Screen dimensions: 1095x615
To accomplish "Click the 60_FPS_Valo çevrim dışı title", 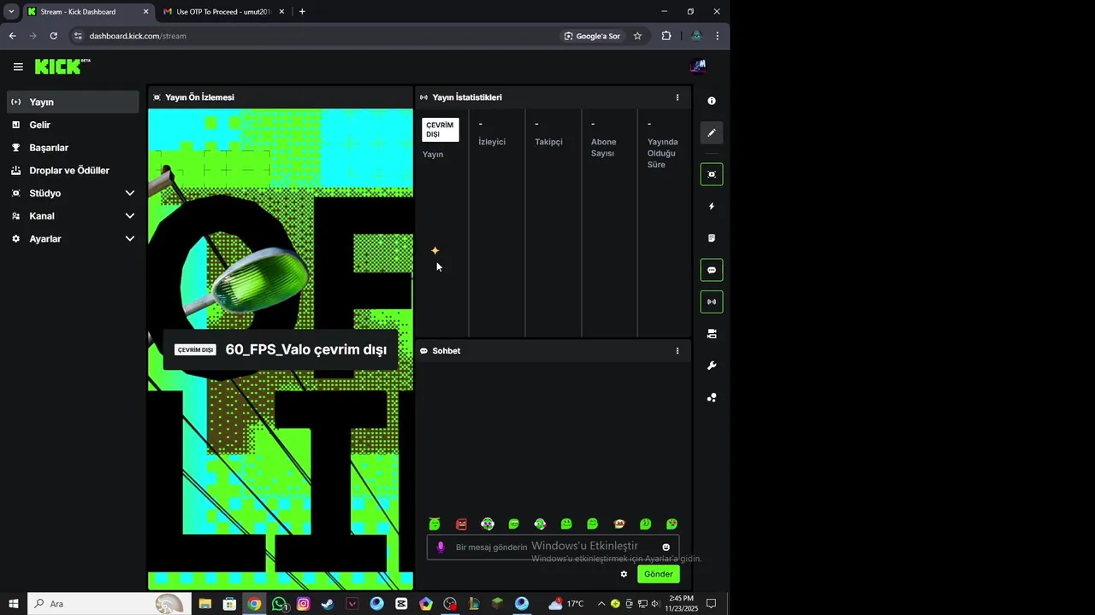I will click(x=306, y=349).
